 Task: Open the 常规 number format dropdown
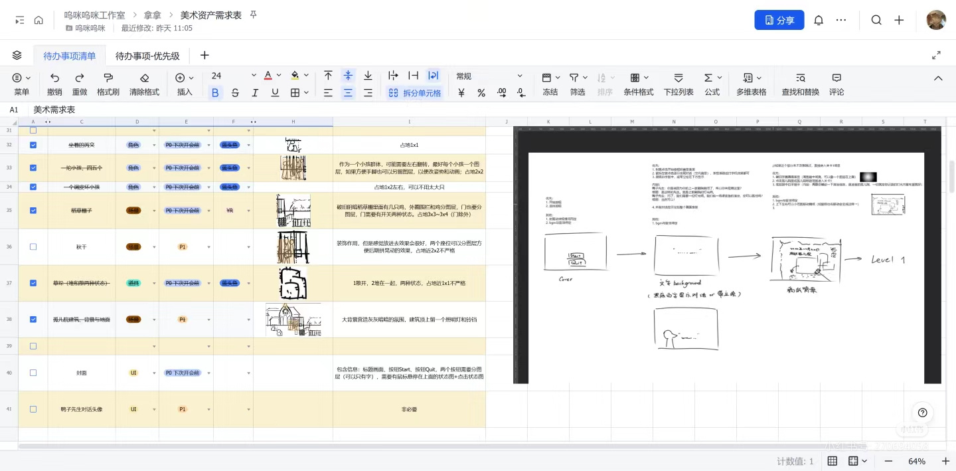(x=489, y=76)
